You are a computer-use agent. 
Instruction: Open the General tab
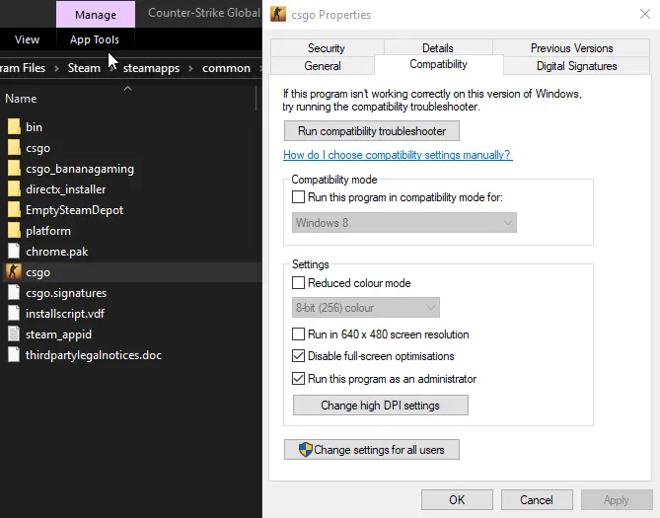(323, 66)
